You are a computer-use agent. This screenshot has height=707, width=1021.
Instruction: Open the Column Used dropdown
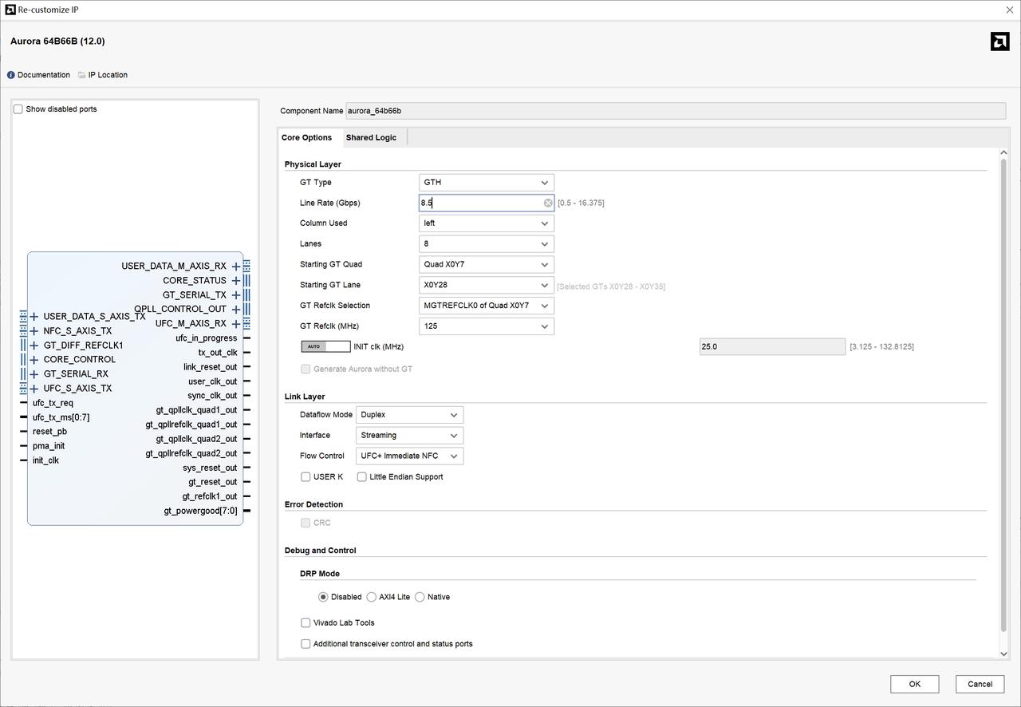487,223
